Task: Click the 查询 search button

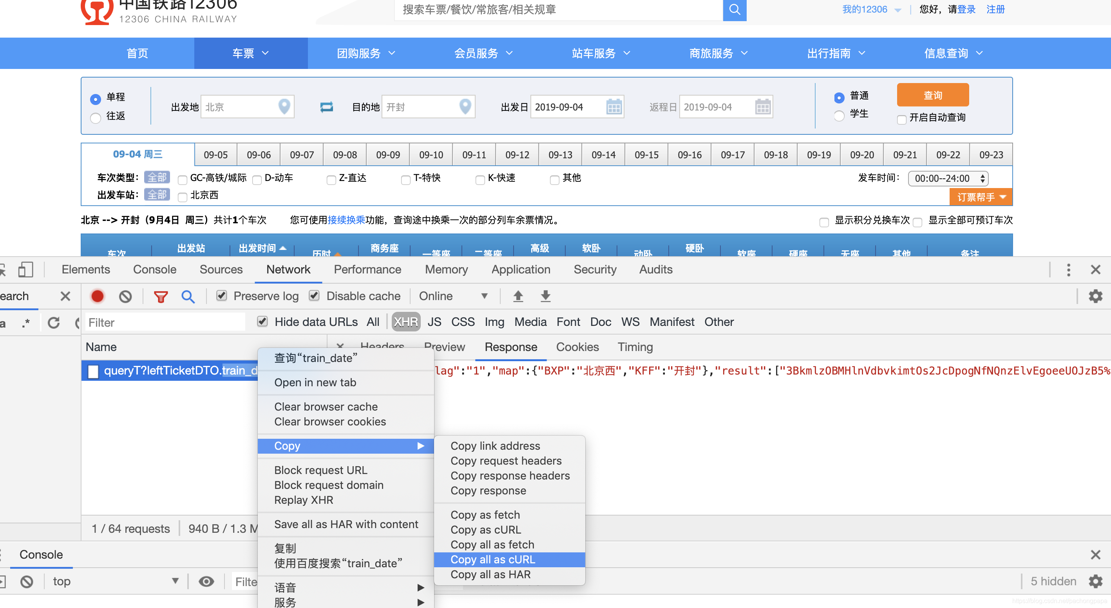Action: pyautogui.click(x=933, y=95)
